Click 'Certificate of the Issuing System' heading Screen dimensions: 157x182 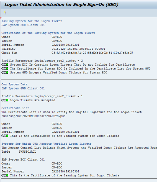point(48,33)
